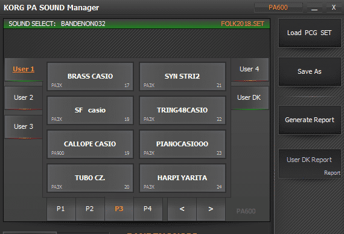Screen dimensions: 344x234
Task: Switch to the User 1 bank tab
Action: pos(24,69)
